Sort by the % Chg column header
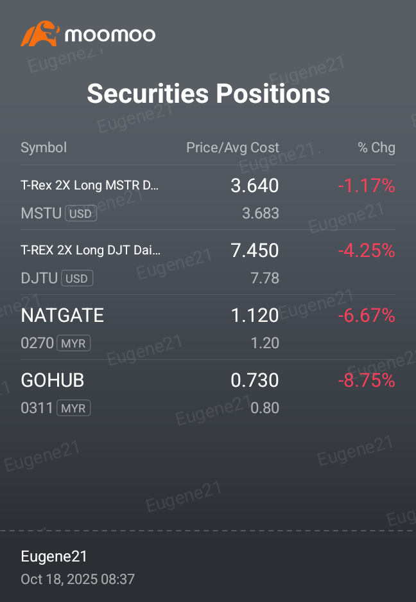This screenshot has height=602, width=416. (376, 148)
